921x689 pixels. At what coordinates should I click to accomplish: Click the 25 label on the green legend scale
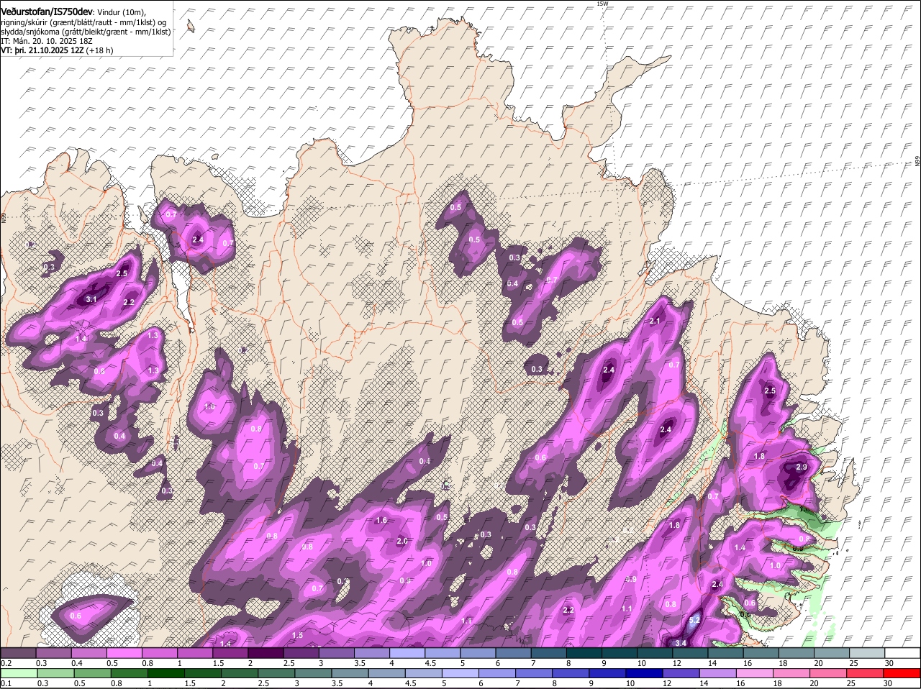[852, 683]
